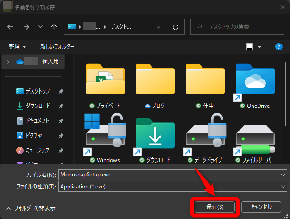
Task: Open help with the blue question icon
Action: click(279, 47)
